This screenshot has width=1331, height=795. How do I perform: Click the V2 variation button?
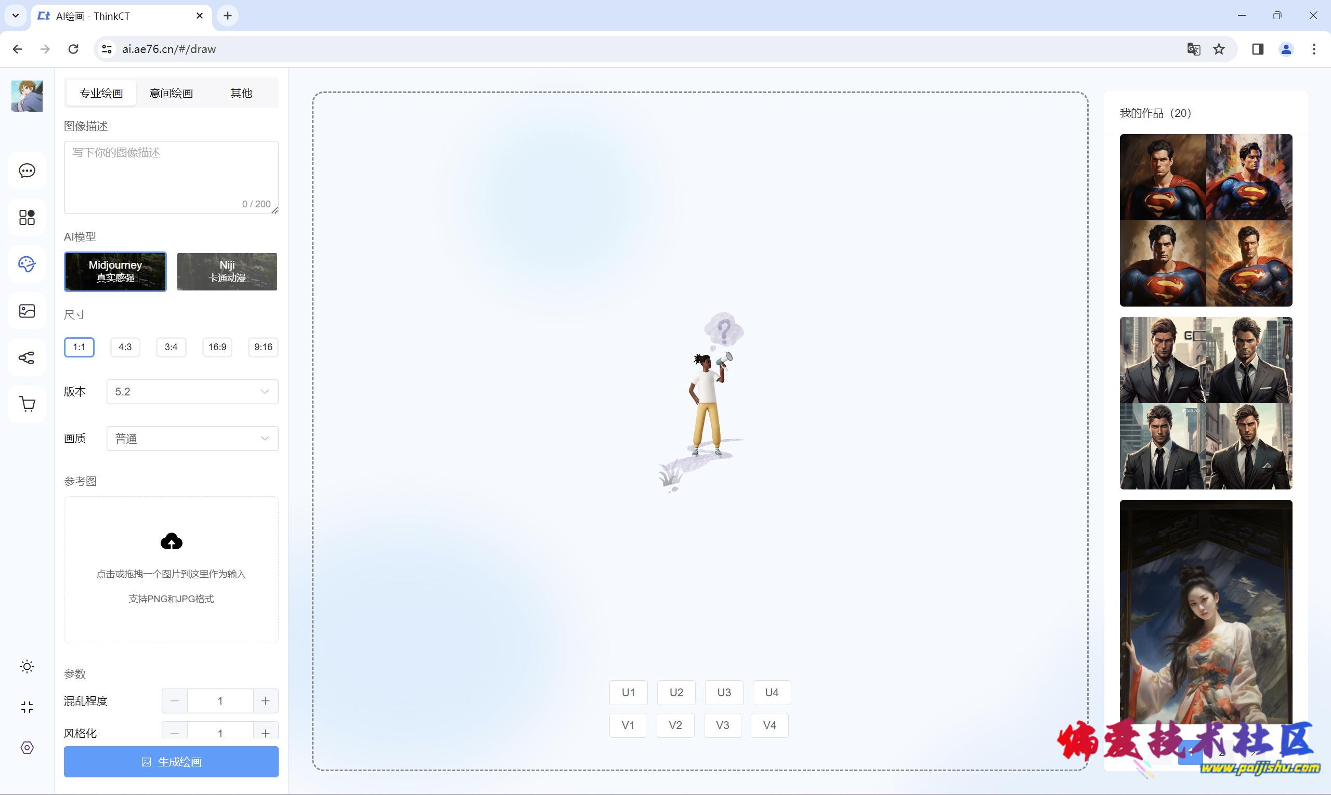[x=675, y=725]
